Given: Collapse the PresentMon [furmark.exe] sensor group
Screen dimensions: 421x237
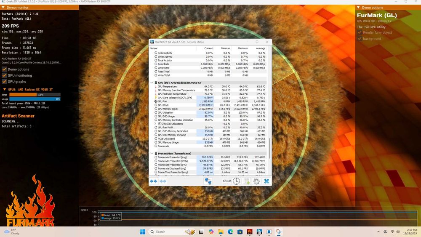Looking at the screenshot, I should point(152,154).
